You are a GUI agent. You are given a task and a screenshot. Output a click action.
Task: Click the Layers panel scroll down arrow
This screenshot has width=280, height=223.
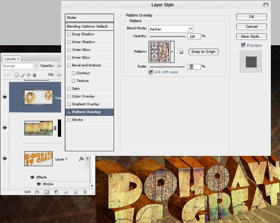92,186
